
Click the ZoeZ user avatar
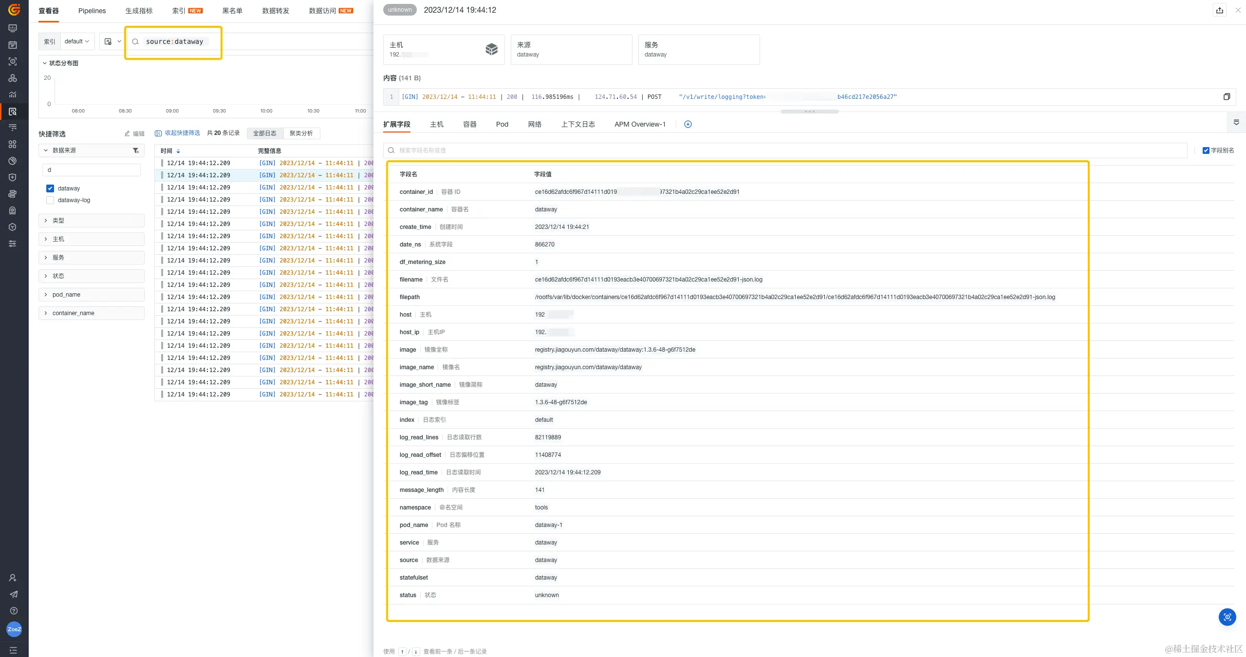point(14,629)
